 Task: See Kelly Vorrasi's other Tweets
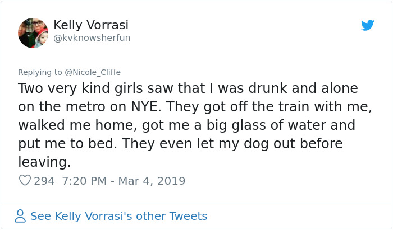118,216
